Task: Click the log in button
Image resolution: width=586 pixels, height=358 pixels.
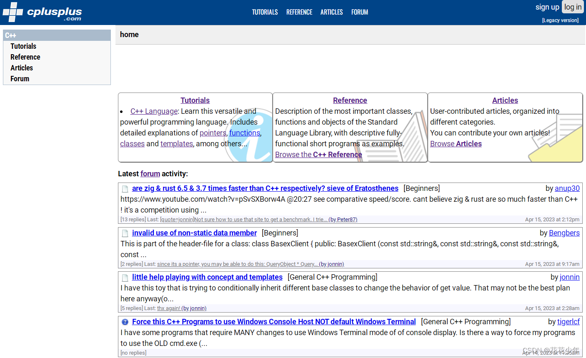Action: coord(573,7)
